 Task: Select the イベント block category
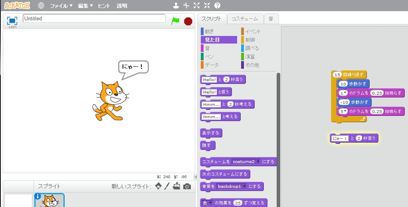[259, 32]
